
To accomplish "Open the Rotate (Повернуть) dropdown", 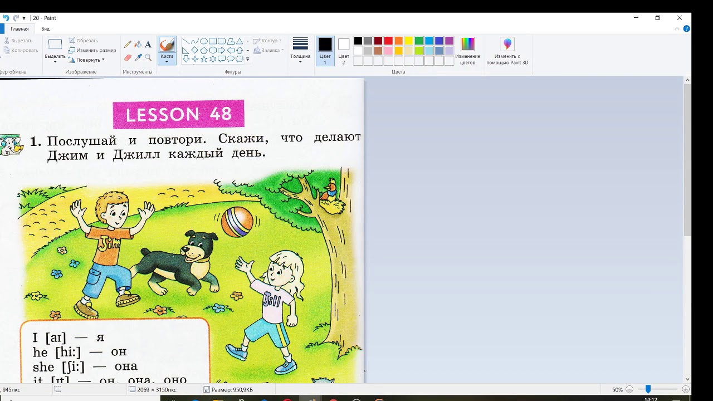I will 86,60.
